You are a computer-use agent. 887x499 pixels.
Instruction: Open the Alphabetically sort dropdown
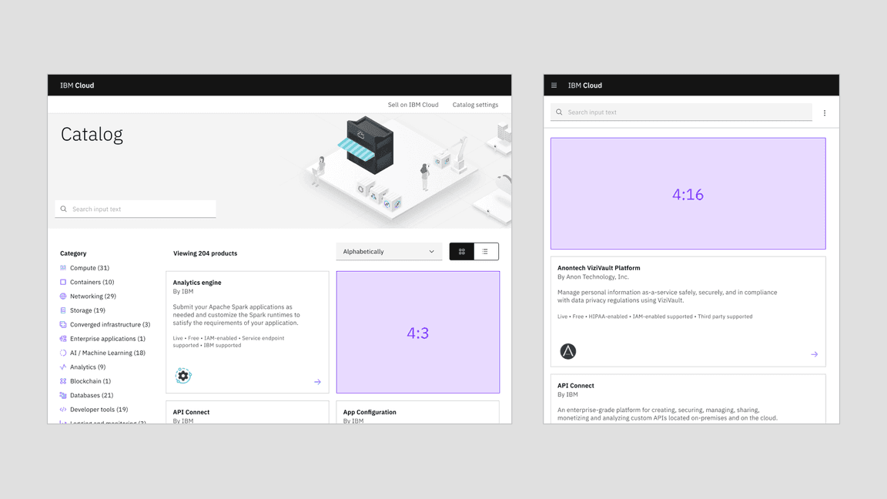pos(389,251)
